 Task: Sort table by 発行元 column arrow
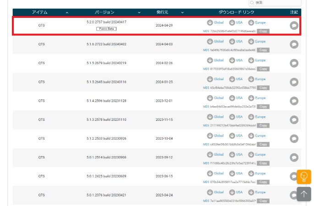[182, 13]
